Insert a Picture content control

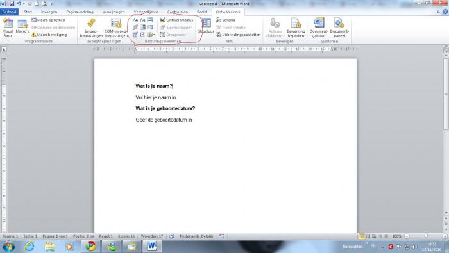tap(149, 20)
